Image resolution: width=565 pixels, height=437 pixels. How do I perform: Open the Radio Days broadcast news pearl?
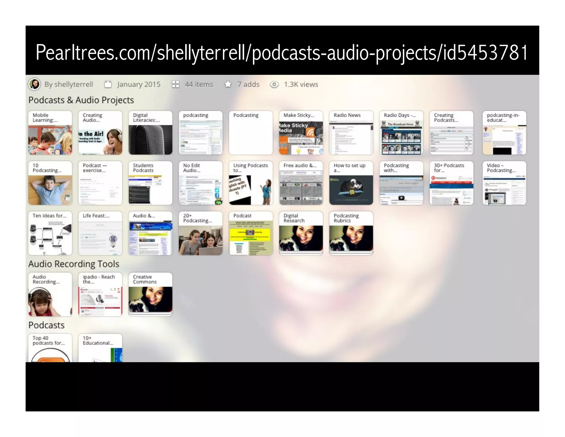click(x=401, y=133)
